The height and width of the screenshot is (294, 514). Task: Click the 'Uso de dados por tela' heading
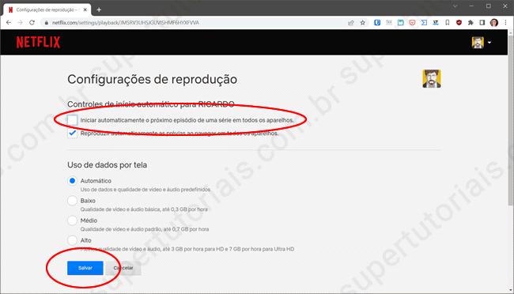pyautogui.click(x=108, y=165)
